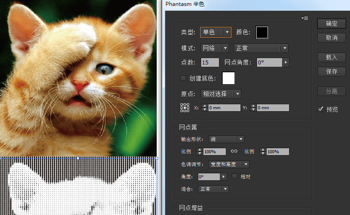Click the first 比例 field showing 100%

point(214,152)
